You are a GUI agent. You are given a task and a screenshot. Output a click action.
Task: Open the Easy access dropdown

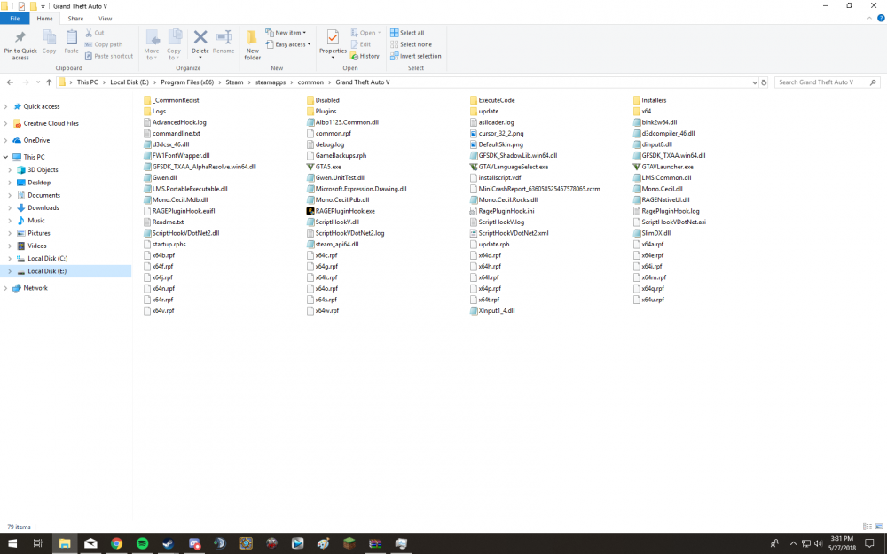tap(288, 44)
